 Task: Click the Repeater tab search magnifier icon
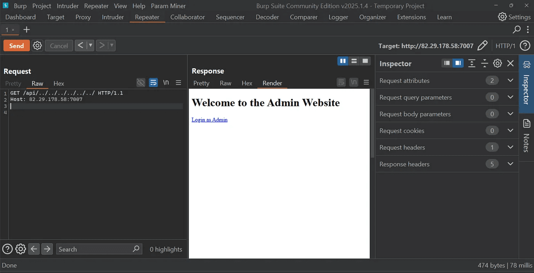click(516, 30)
